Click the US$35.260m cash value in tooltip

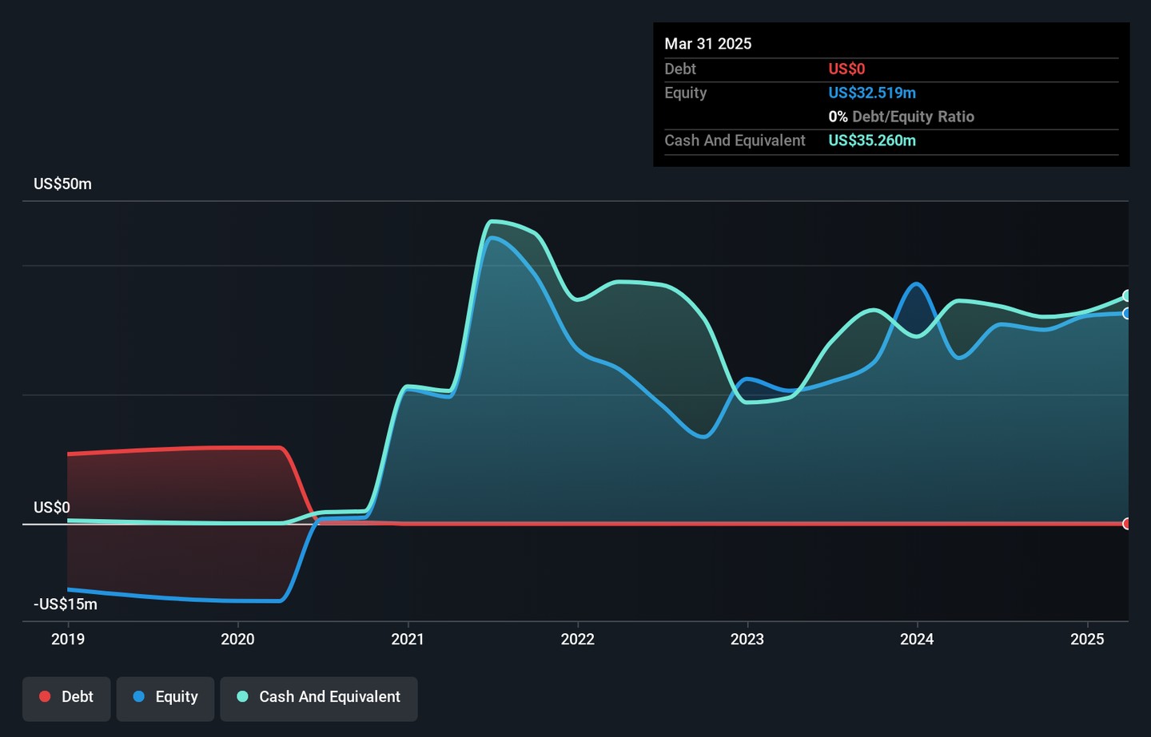click(x=872, y=141)
